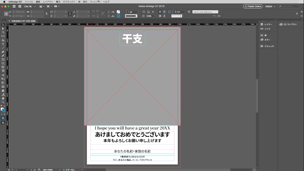Open CC ライブラリ panel
The width and height of the screenshot is (304, 171).
pyautogui.click(x=288, y=24)
